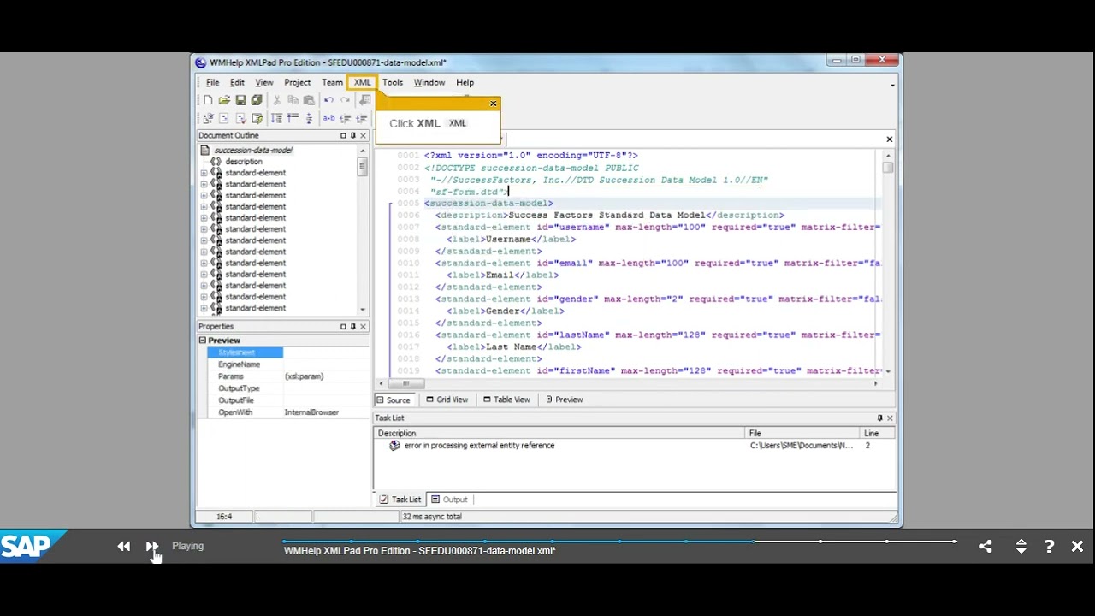Viewport: 1095px width, 616px height.
Task: Expand the last visible standard-element tree node
Action: click(204, 308)
